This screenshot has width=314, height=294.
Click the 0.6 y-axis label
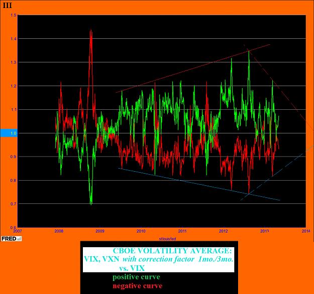[14, 228]
